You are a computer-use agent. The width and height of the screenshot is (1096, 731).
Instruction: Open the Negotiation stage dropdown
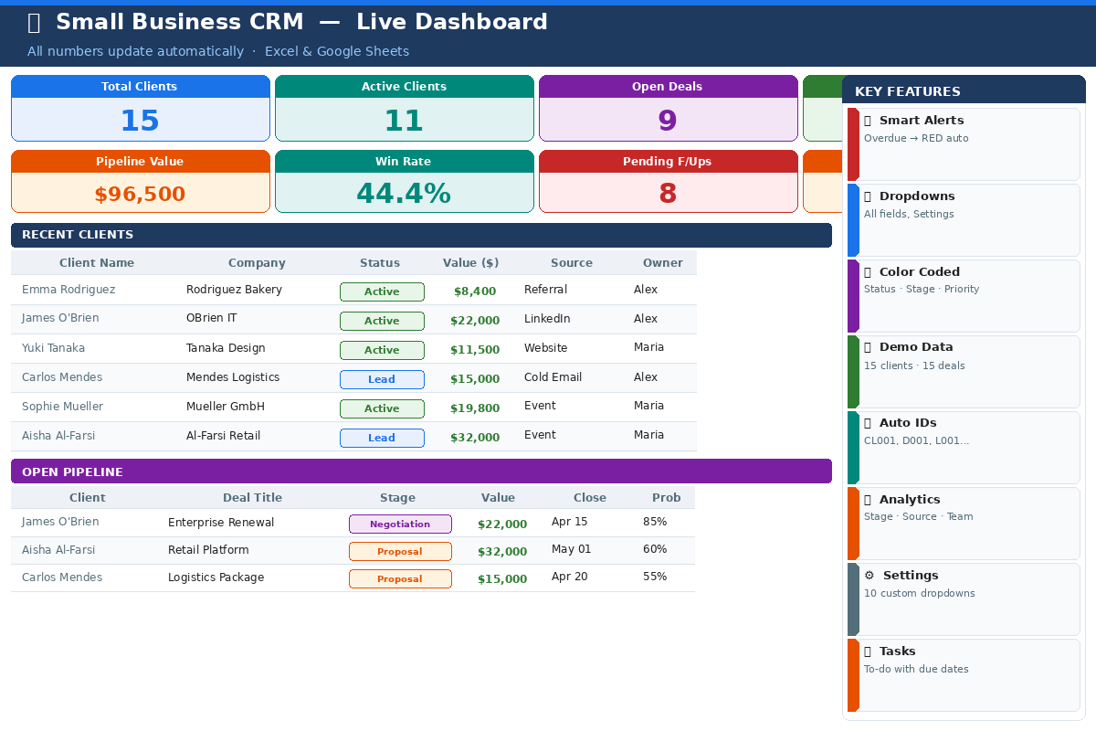point(400,524)
